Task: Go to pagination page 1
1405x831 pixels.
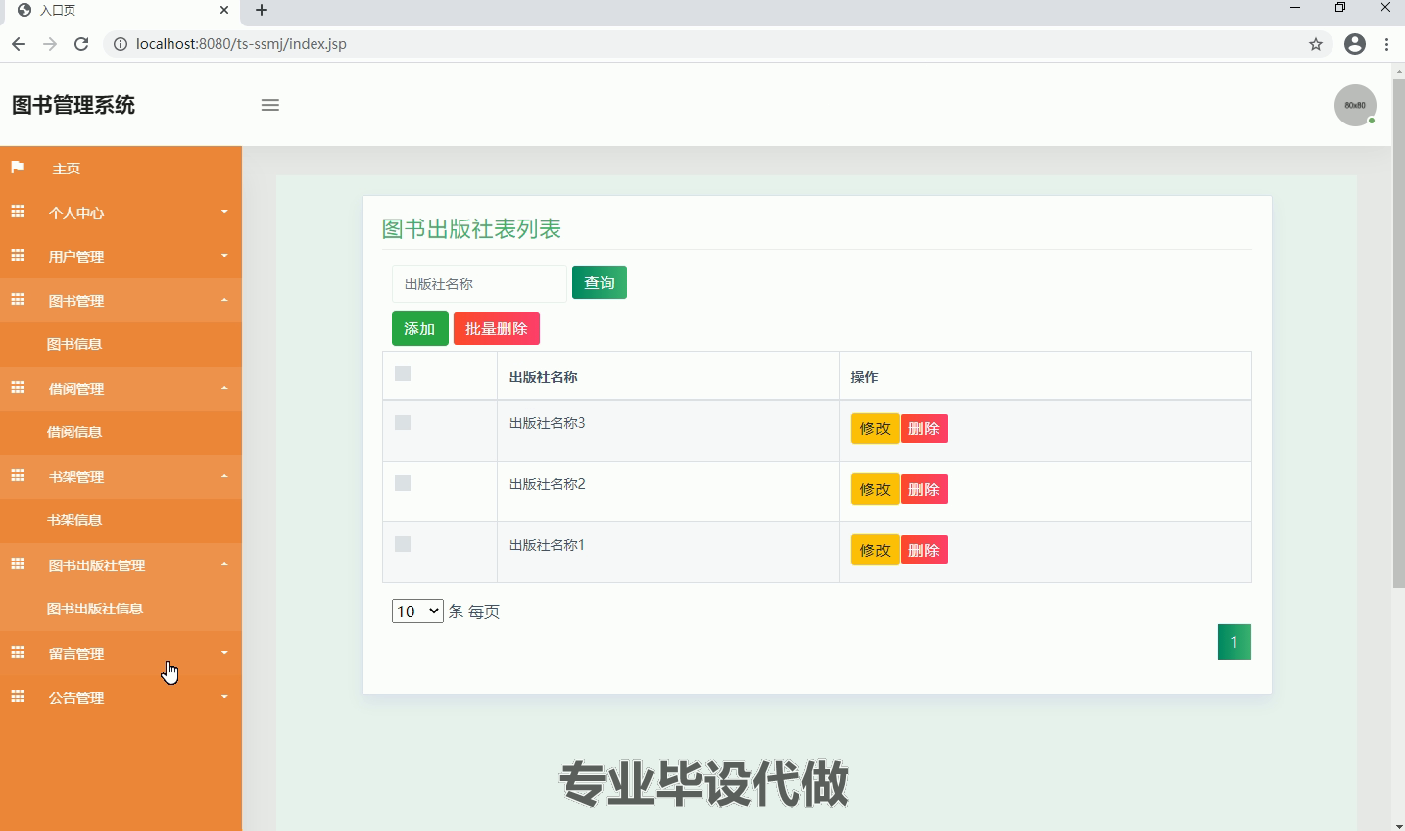Action: click(x=1235, y=642)
